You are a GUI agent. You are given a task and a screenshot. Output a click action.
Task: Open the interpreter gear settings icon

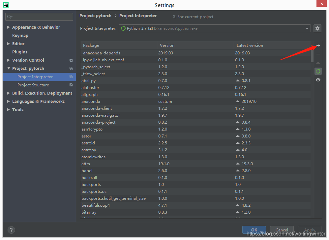[x=317, y=28]
